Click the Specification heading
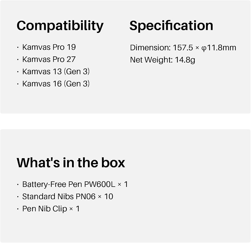This screenshot has height=243, width=251. [171, 26]
